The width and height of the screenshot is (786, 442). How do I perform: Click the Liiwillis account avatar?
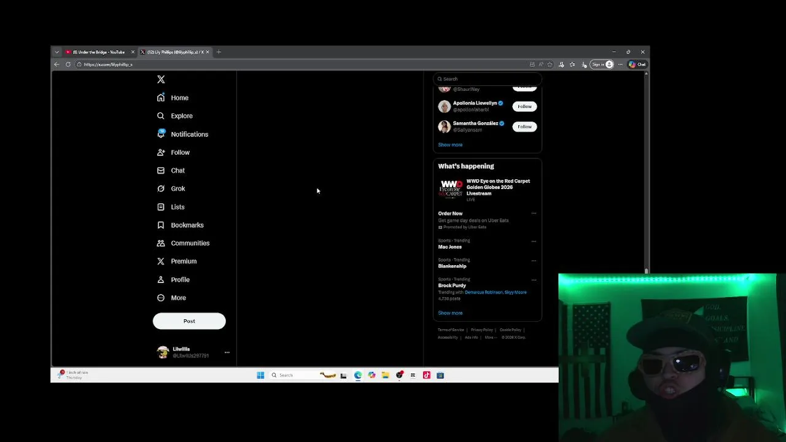[x=163, y=352]
